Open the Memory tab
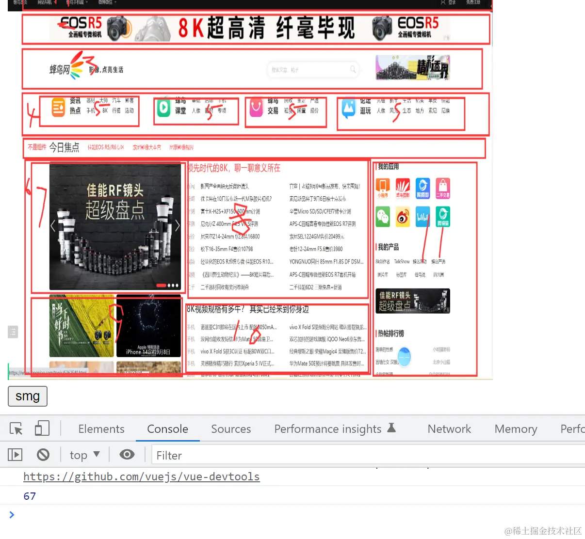This screenshot has width=585, height=539. click(516, 429)
